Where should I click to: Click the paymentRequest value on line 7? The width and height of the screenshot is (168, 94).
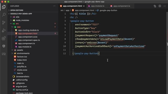tap(108, 36)
